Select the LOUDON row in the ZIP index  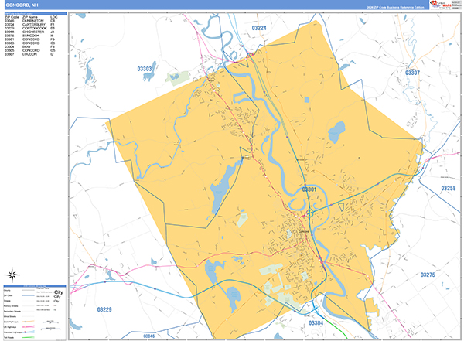point(30,54)
